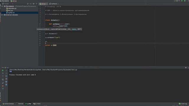Screen dimensions: 189x106
Task: Select test.py in the project tree
Action: pyautogui.click(x=10, y=11)
